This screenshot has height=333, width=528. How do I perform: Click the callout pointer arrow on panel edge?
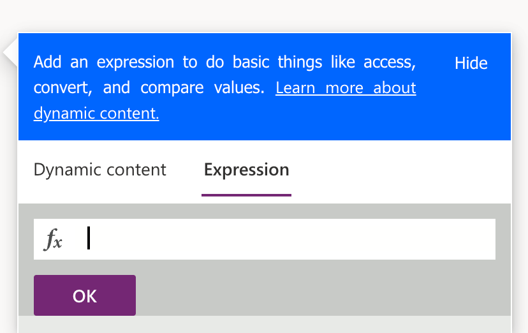coord(11,54)
